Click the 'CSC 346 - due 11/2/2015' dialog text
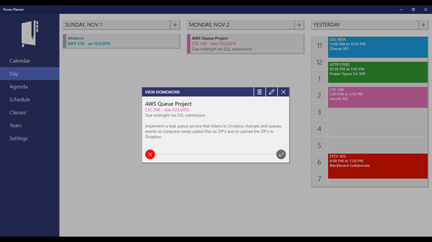 point(167,110)
